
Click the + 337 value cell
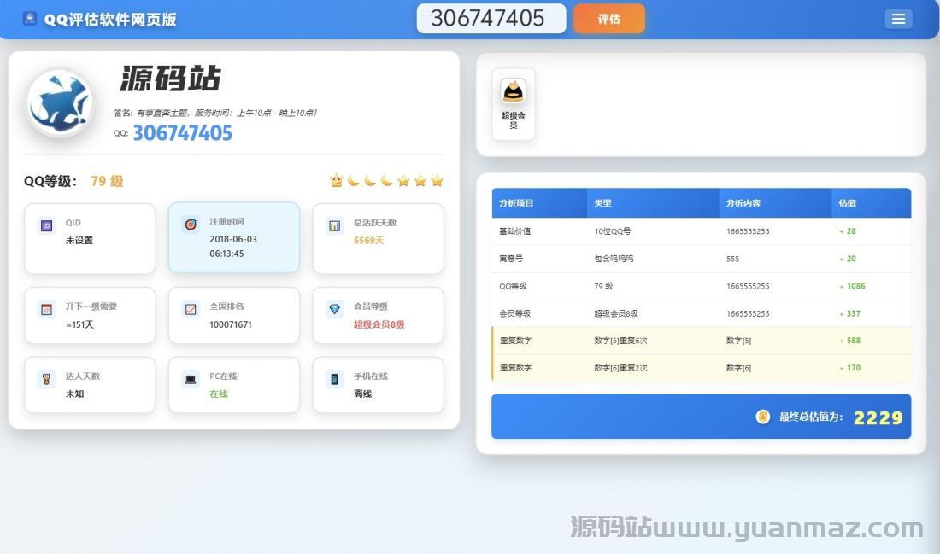[x=849, y=313]
